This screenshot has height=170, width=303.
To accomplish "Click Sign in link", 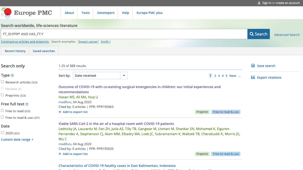I will pyautogui.click(x=267, y=3).
